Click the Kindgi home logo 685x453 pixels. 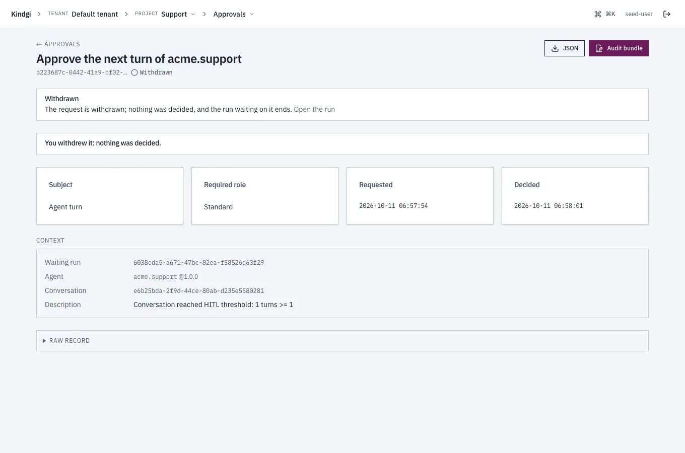tap(21, 14)
